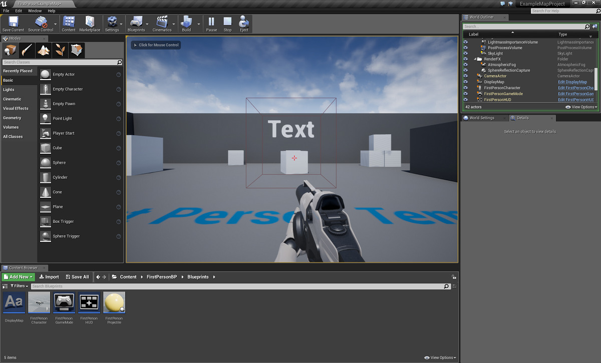
Task: Hide the CameraActor in World Outliner
Action: 465,76
